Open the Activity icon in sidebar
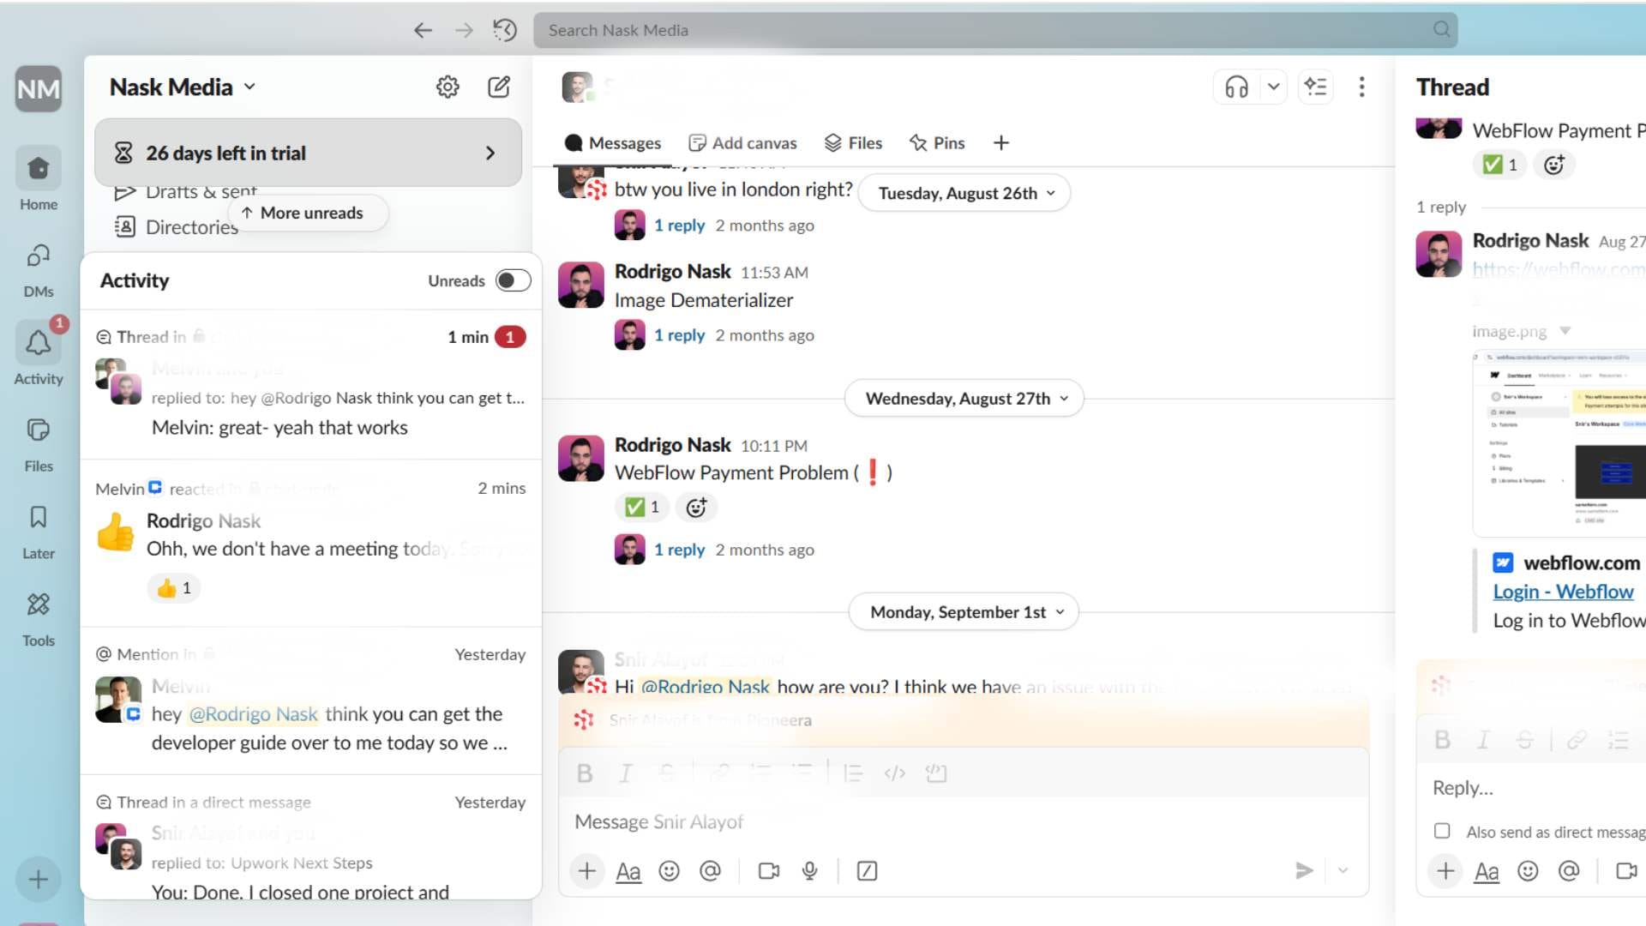The width and height of the screenshot is (1646, 926). [x=38, y=343]
